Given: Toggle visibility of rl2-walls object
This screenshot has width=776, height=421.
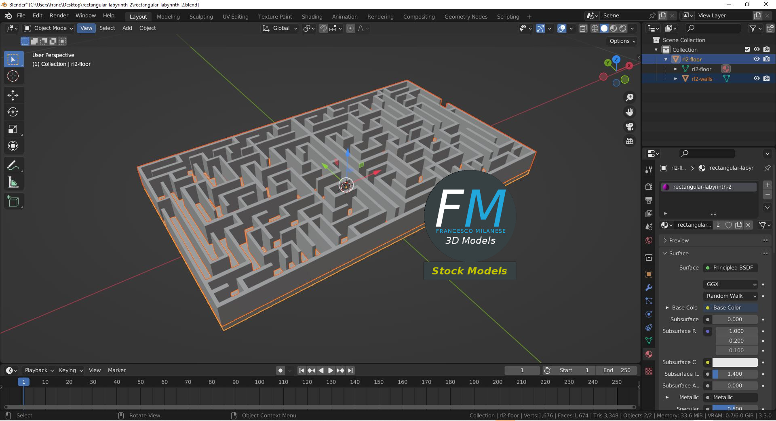Looking at the screenshot, I should pyautogui.click(x=757, y=78).
